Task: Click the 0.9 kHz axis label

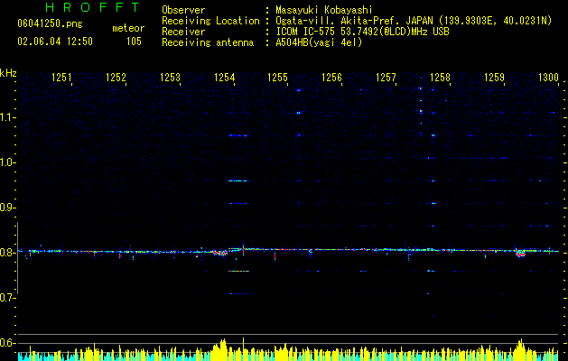Action: (x=7, y=208)
